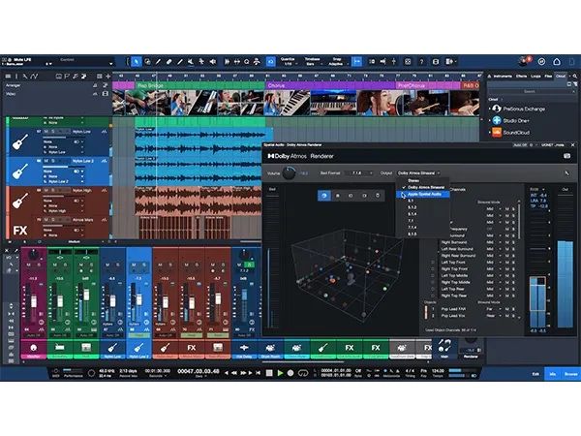Viewport: 581px width, 436px height.
Task: Click the Nylon Low mixer channel guitar icon
Action: [112, 348]
